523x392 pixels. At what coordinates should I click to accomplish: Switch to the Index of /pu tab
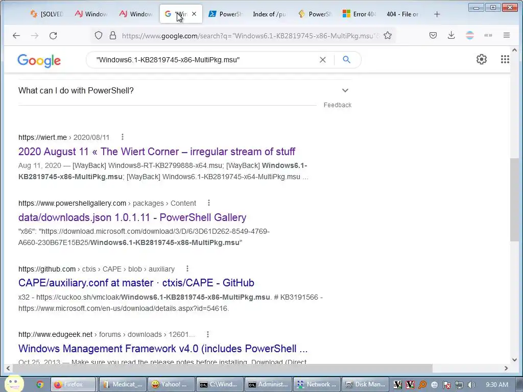[270, 14]
